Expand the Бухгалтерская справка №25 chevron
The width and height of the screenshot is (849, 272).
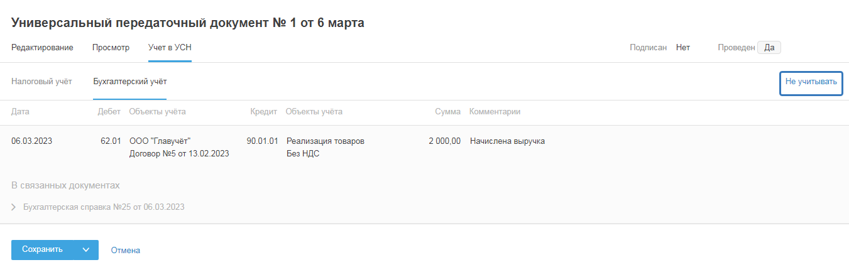point(14,207)
